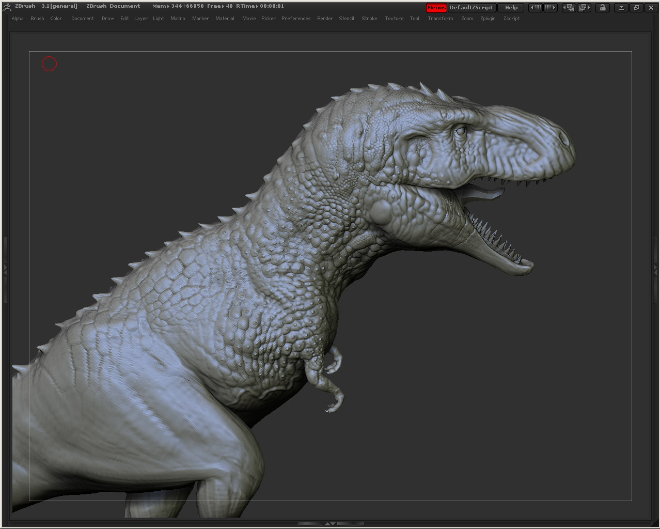
Task: Open the Zplugin menu
Action: (x=488, y=19)
